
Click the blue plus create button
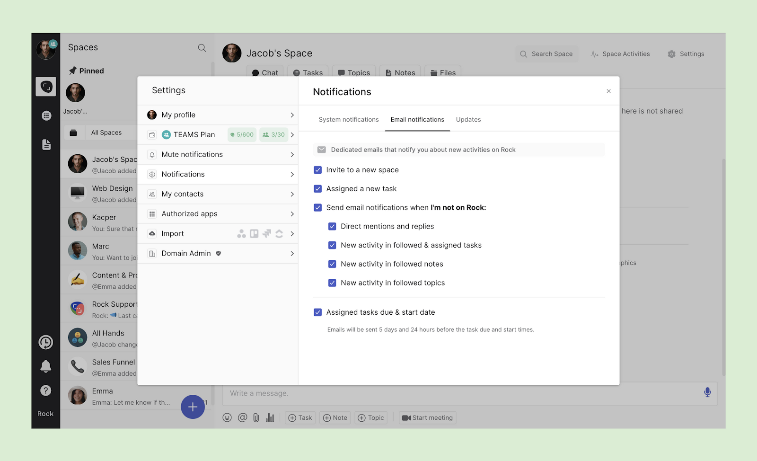pyautogui.click(x=193, y=407)
